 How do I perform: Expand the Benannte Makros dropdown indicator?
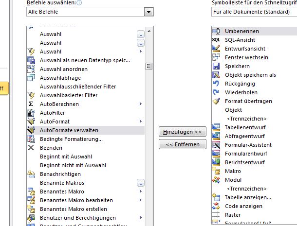click(x=141, y=183)
